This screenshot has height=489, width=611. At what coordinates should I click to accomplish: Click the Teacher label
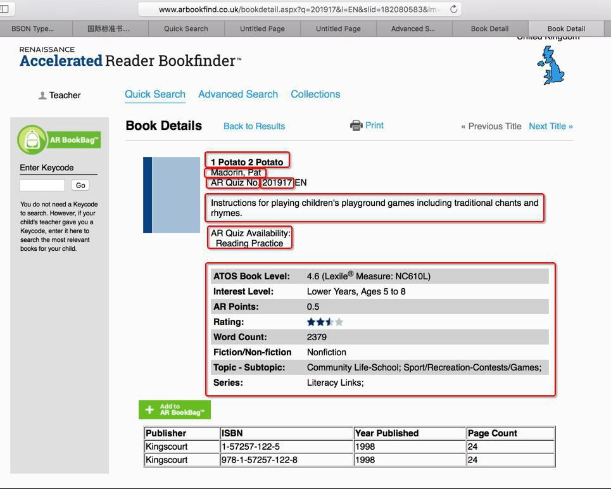(65, 95)
